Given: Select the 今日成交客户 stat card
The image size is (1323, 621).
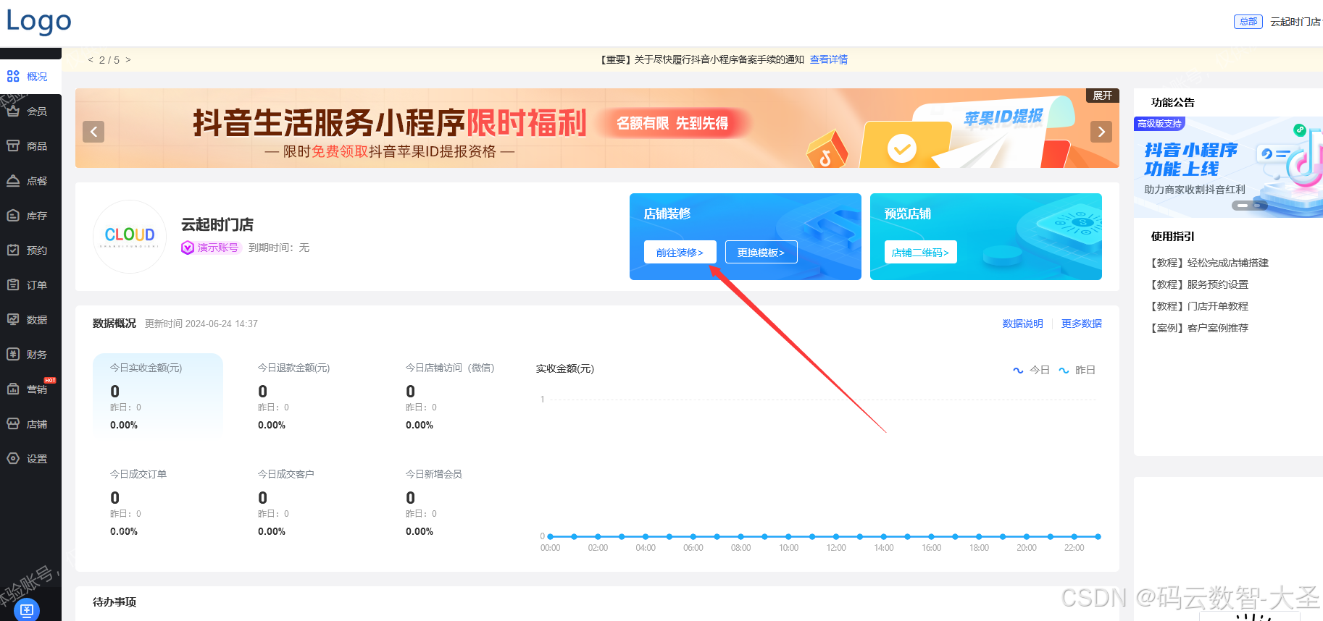Looking at the screenshot, I should 306,502.
